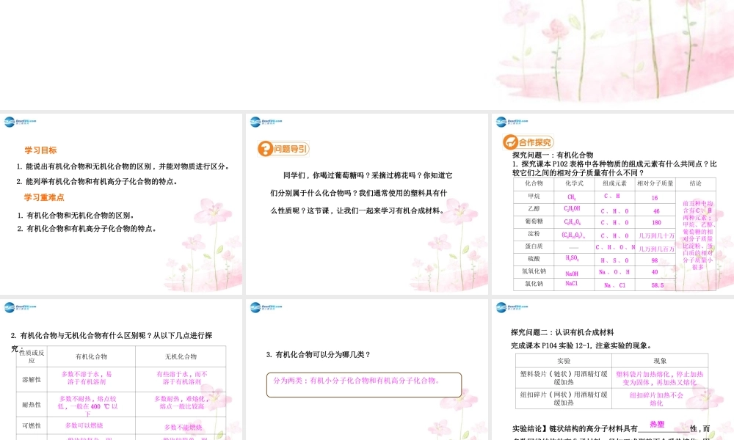
Task: Click the cell 多数不能燃烧
Action: click(x=183, y=428)
